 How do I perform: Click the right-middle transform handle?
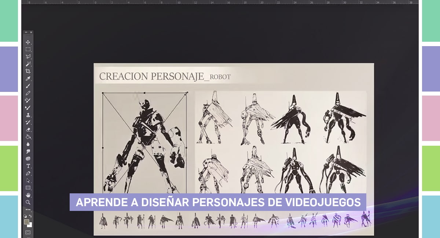point(187,148)
